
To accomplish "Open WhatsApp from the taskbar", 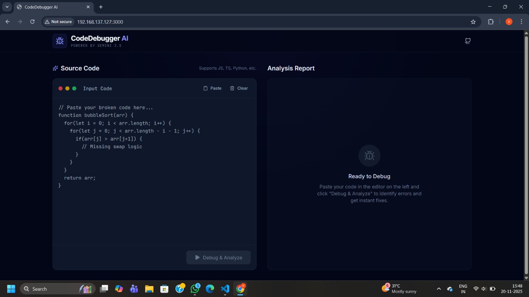I will (x=195, y=289).
